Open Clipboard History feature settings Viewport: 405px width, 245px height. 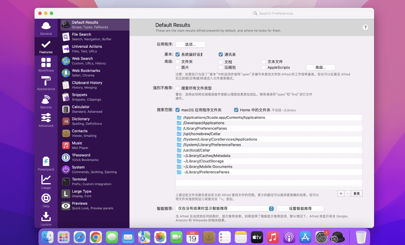pos(95,85)
